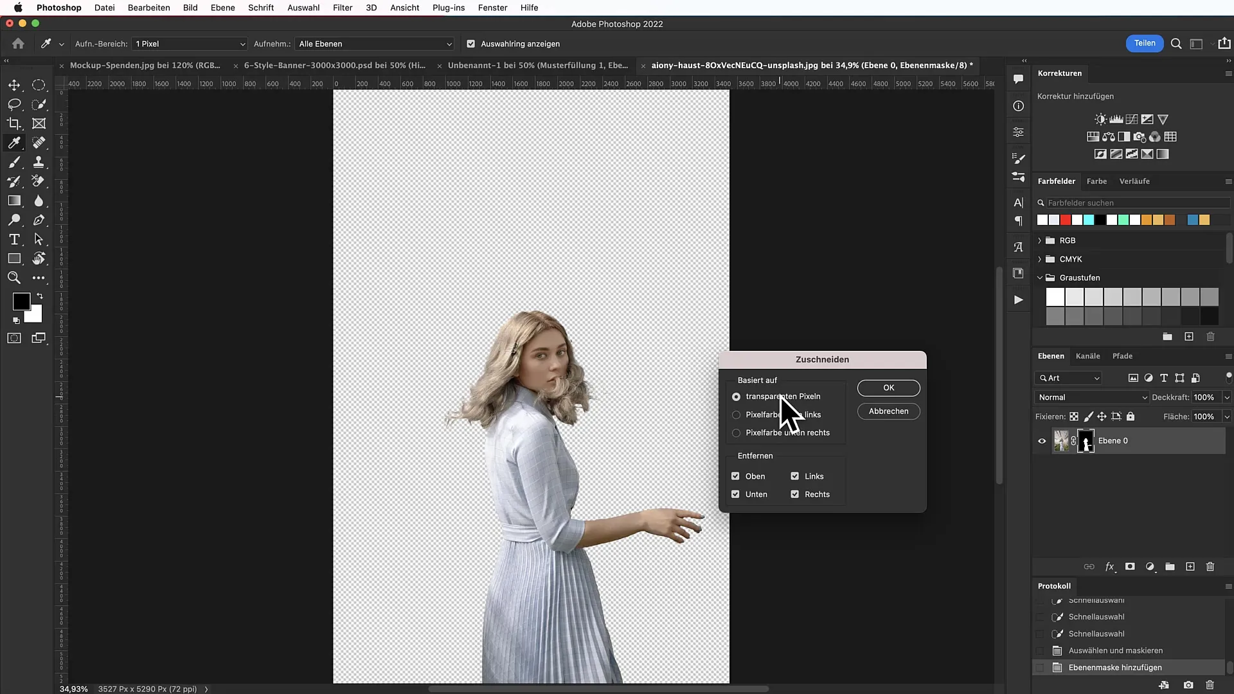The image size is (1234, 694).
Task: Click the Add Layer Mask icon
Action: coord(1132,566)
